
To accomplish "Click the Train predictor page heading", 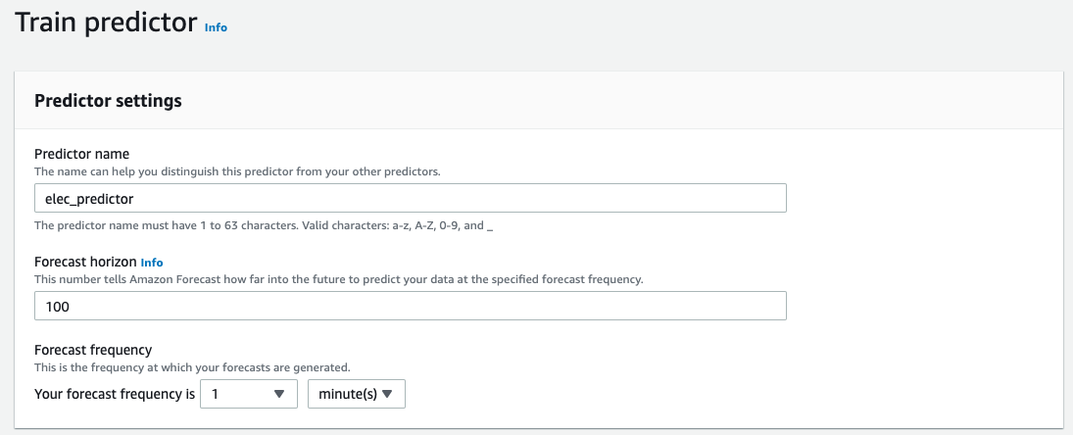I will click(x=106, y=23).
